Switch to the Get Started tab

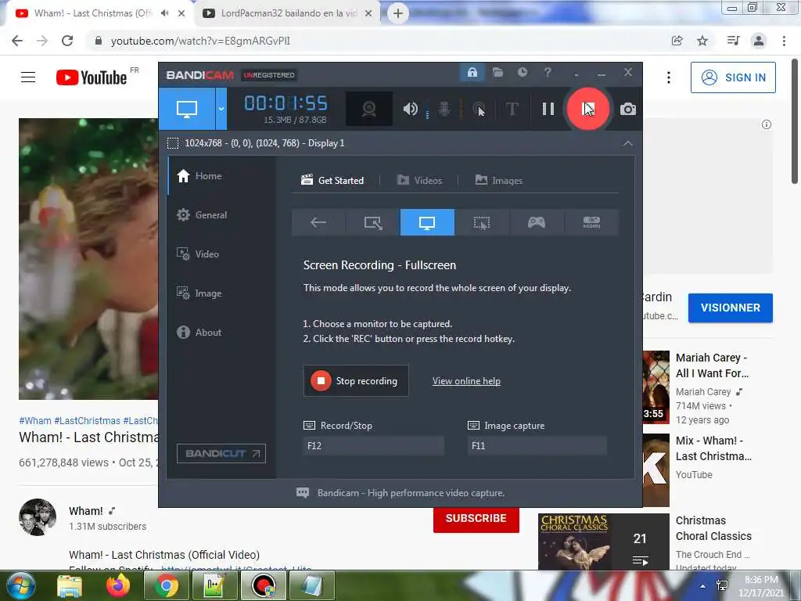tap(332, 181)
